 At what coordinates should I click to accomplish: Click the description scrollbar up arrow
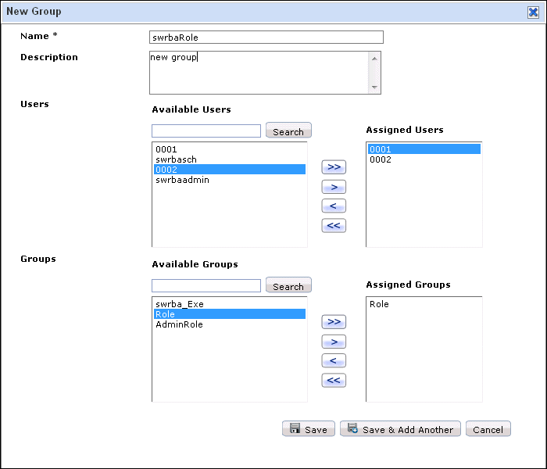click(374, 59)
